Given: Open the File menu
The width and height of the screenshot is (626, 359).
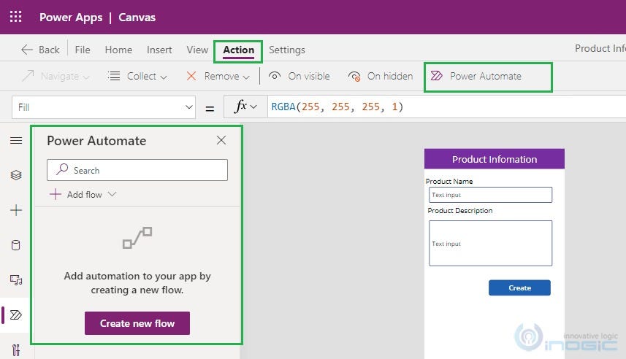Looking at the screenshot, I should click(x=83, y=50).
